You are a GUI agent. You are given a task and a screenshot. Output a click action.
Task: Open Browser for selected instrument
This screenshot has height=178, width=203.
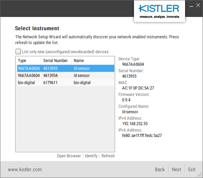(x=69, y=156)
